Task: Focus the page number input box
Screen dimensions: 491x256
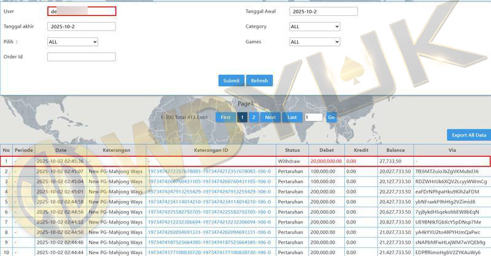Action: [x=313, y=117]
